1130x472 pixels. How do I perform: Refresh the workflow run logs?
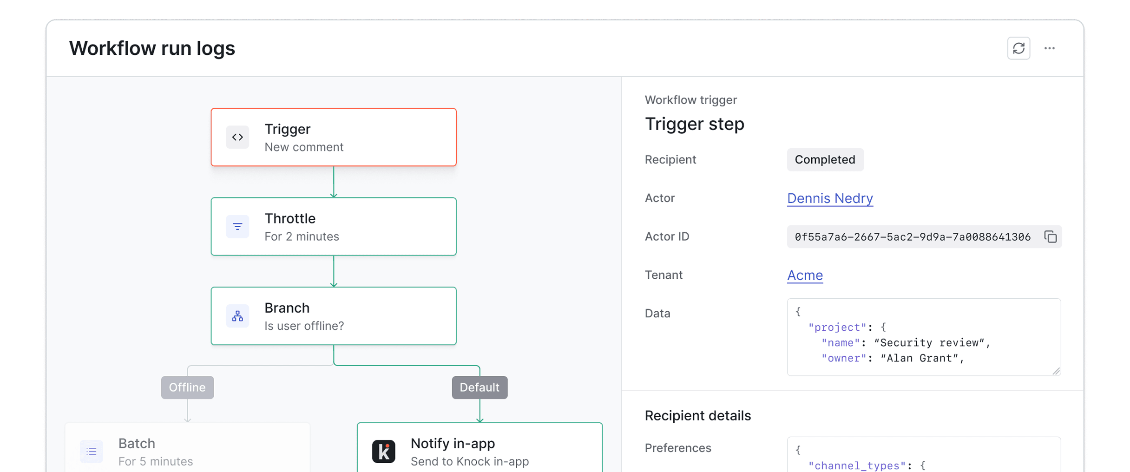[x=1019, y=48]
